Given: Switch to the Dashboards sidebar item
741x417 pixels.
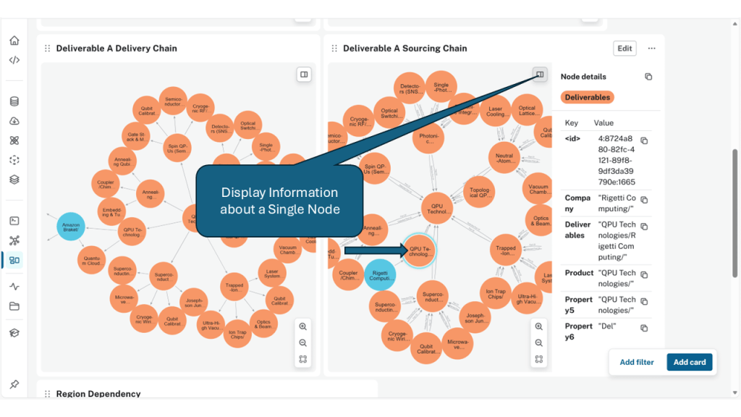Looking at the screenshot, I should click(x=14, y=260).
